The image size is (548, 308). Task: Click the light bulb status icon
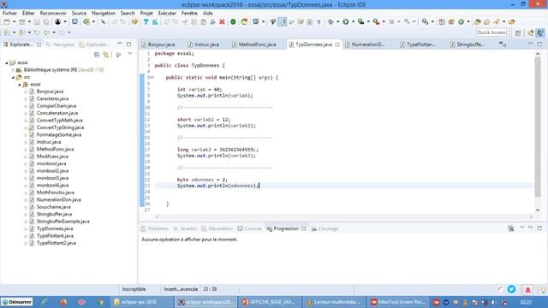(x=544, y=290)
